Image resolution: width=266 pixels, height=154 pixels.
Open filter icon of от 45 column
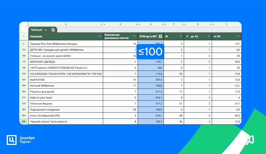238,36
